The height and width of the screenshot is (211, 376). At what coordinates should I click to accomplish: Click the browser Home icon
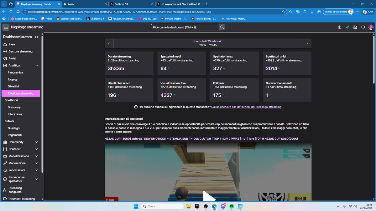point(18,12)
